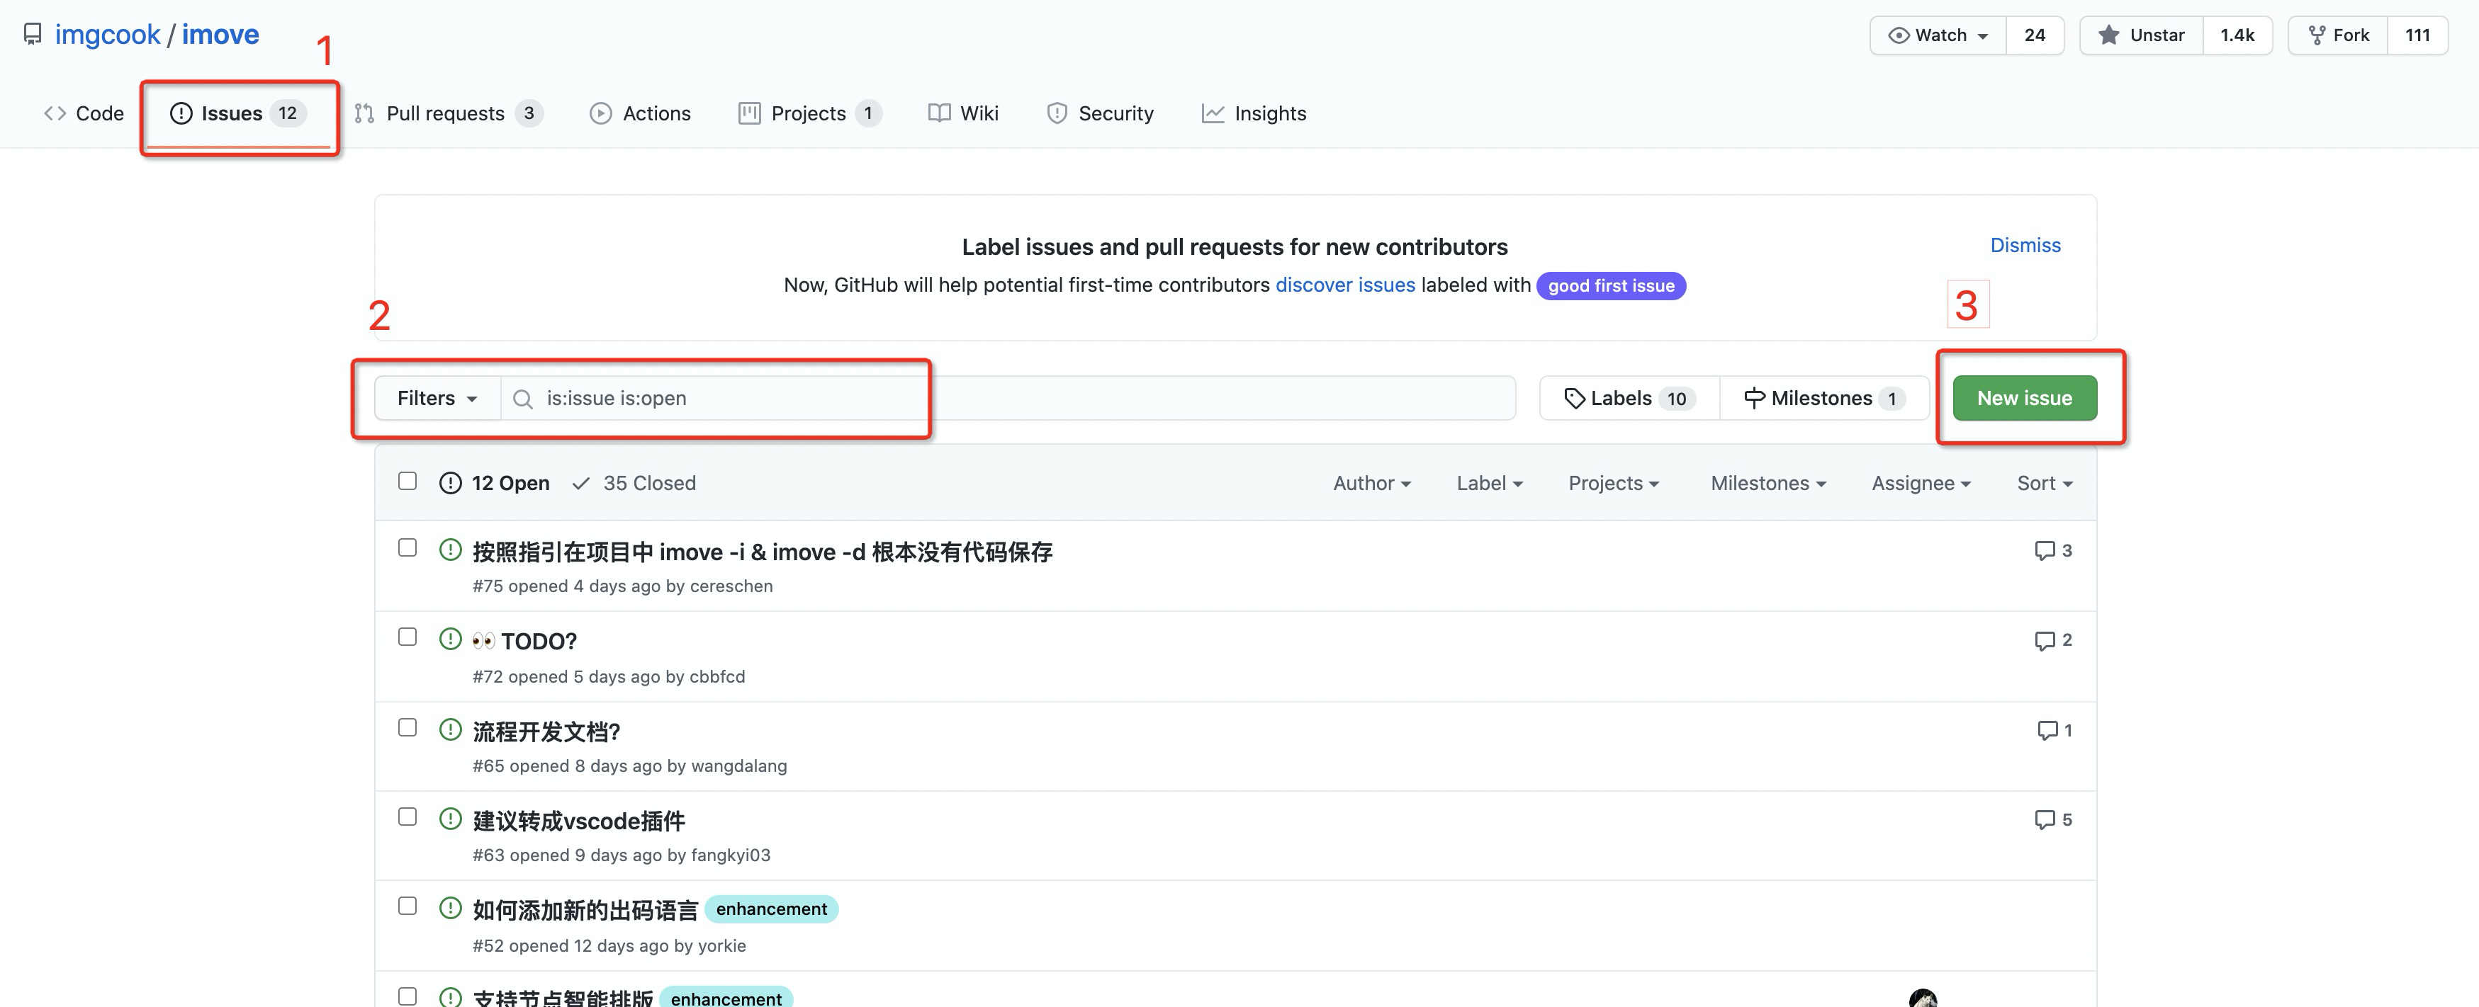Open the Insights tab
This screenshot has width=2479, height=1007.
[x=1254, y=113]
